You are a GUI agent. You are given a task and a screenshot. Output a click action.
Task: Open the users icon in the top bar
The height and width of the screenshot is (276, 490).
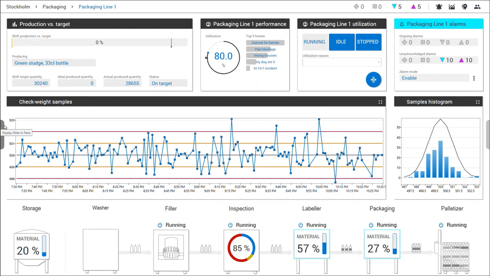[x=477, y=6]
